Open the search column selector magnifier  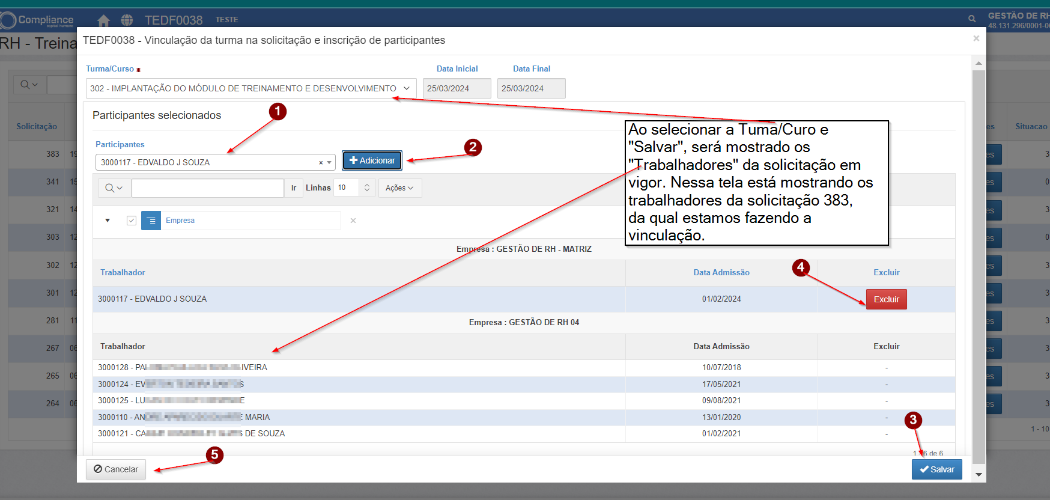click(114, 188)
